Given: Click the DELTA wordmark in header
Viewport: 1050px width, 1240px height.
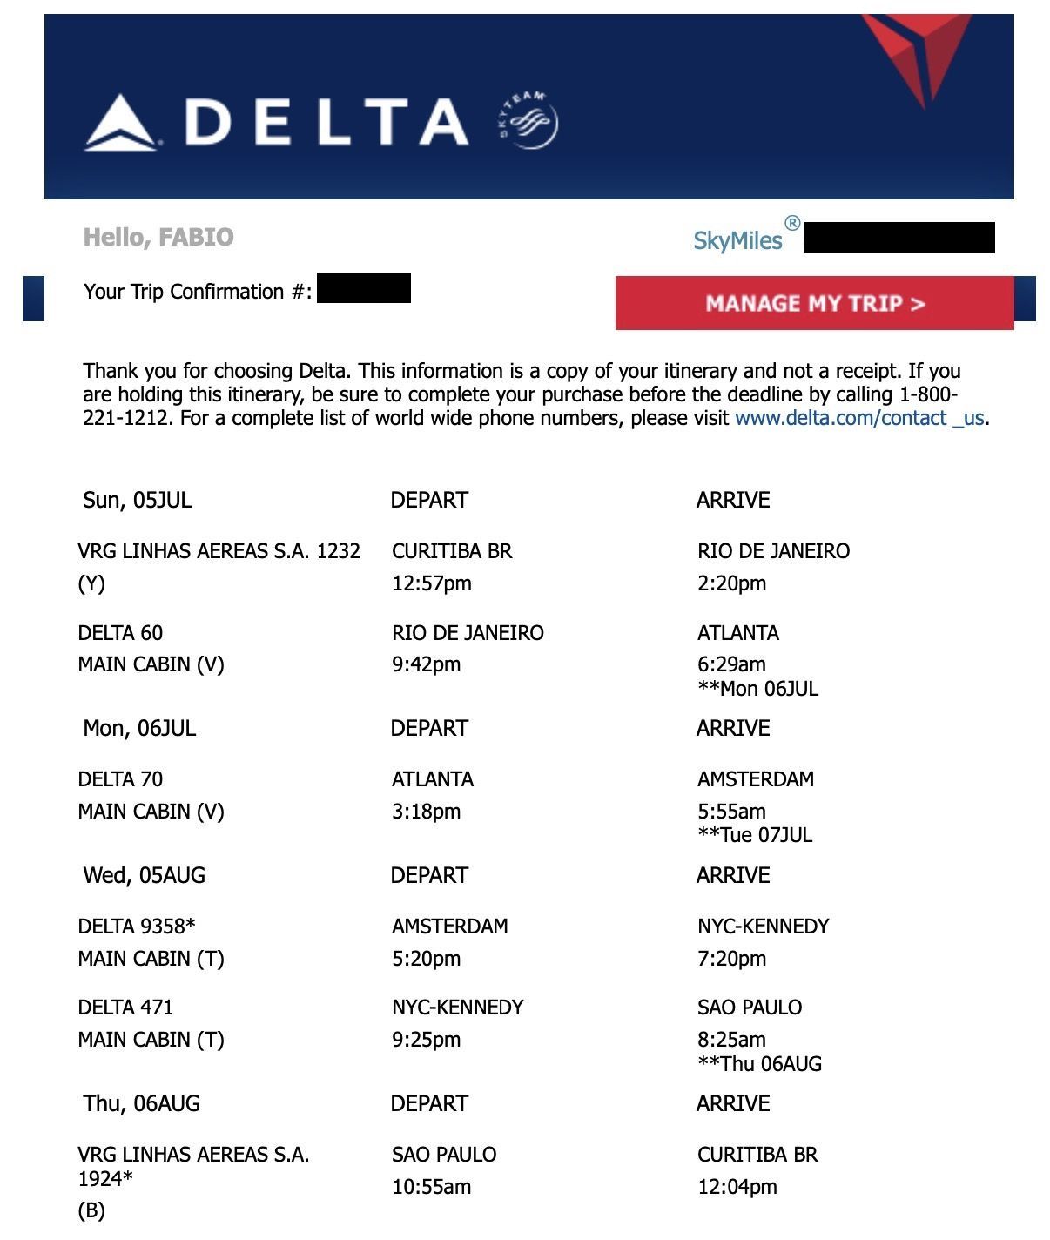Looking at the screenshot, I should pyautogui.click(x=326, y=122).
